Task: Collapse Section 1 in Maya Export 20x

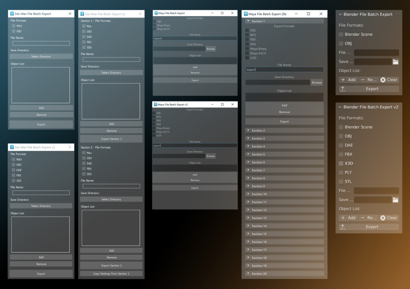Action: (x=248, y=21)
